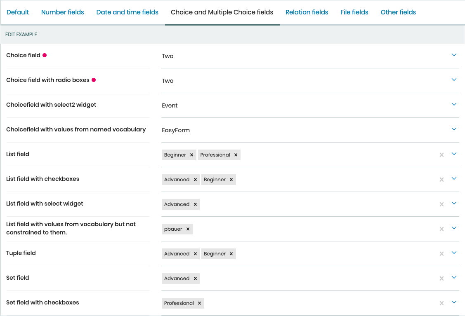Open the Number fields tab
465x316 pixels.
point(63,12)
